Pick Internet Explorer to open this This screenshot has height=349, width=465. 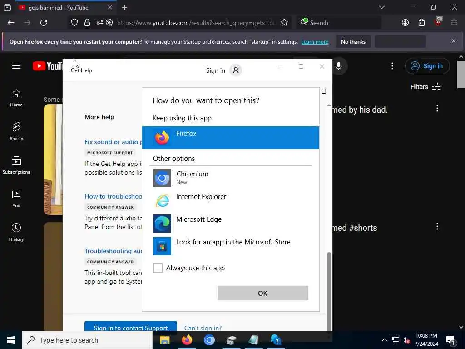pyautogui.click(x=230, y=200)
